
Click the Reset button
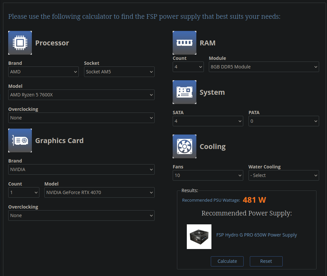[266, 262]
